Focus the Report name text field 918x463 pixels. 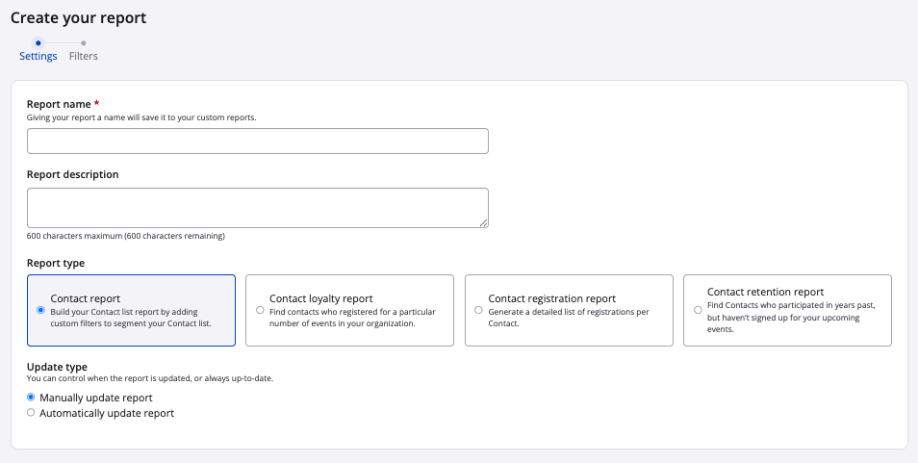tap(257, 141)
